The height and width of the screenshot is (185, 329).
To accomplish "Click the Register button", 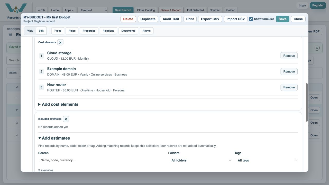I will tap(318, 5).
